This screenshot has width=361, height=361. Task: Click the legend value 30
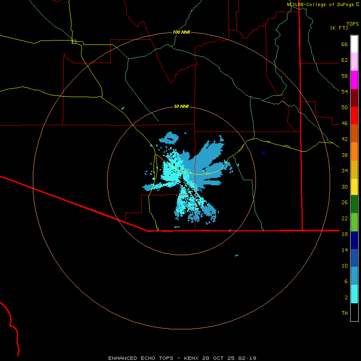point(345,187)
